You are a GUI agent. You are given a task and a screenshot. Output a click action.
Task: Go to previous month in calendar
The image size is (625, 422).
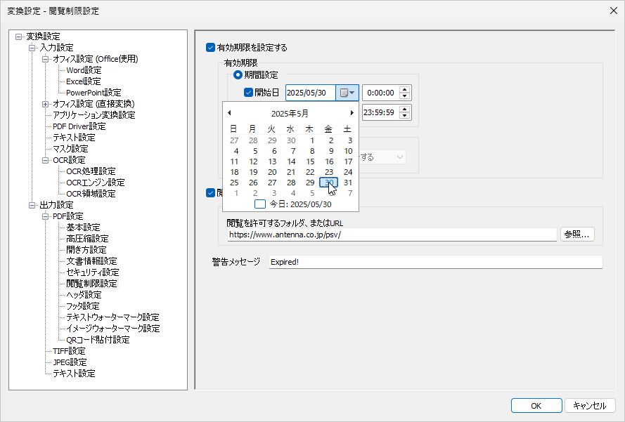[229, 113]
